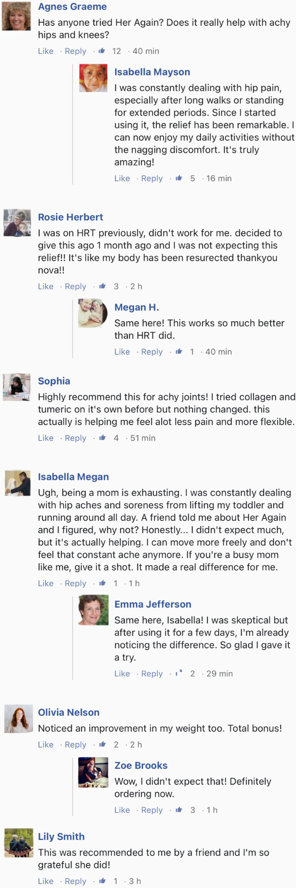Click thumbs-up icon on Agnes Graeme's comment
Viewport: 296px width, 888px height.
pos(102,51)
